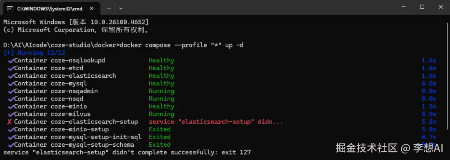Click the red X beside coze-elasticsearch-setup

(x=10, y=122)
